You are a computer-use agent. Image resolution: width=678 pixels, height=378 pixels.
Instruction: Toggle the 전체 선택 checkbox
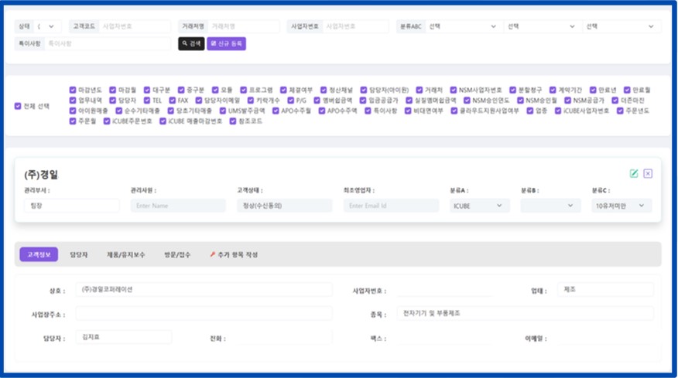point(18,106)
